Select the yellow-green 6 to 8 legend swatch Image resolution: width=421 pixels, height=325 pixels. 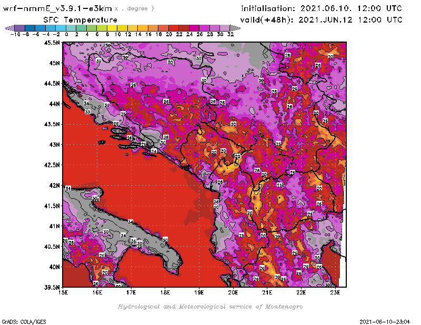point(102,28)
